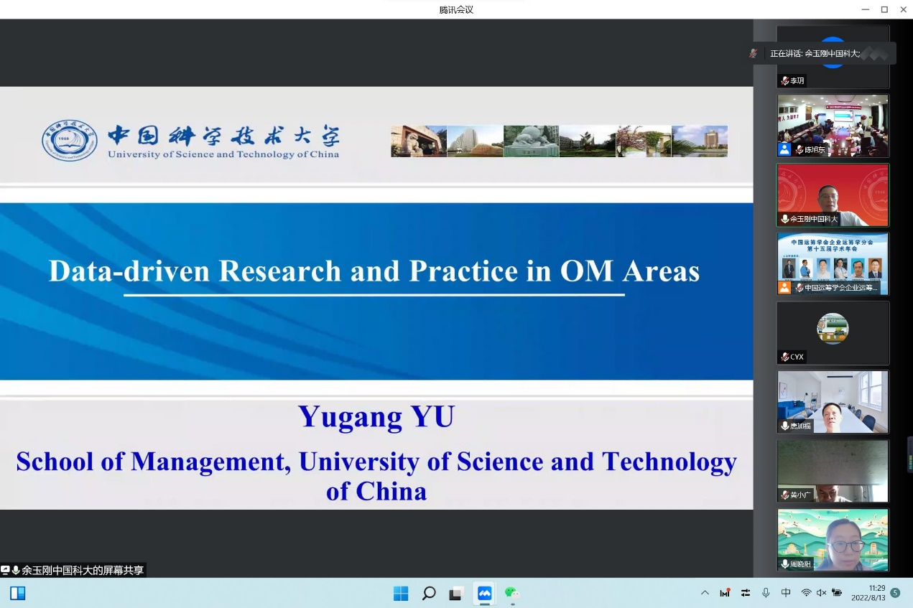
Task: Select the CYX participant tile
Action: coord(833,332)
